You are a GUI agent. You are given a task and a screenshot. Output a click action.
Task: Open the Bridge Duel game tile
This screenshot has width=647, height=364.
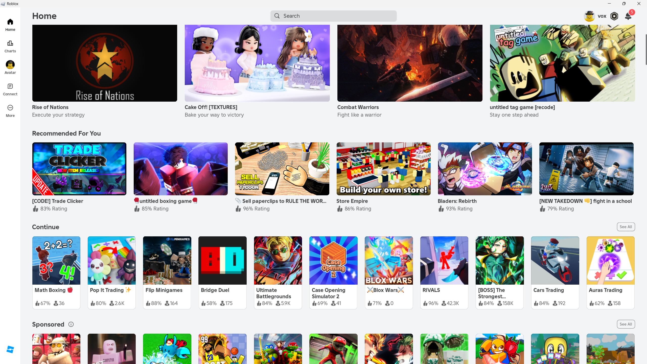pyautogui.click(x=222, y=261)
